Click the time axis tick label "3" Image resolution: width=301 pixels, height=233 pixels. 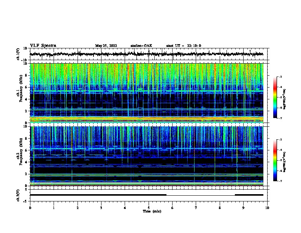(x=101, y=208)
